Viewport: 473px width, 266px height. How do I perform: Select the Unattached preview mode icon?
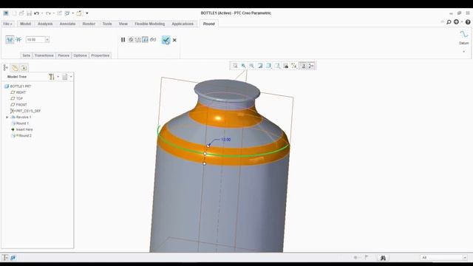138,39
